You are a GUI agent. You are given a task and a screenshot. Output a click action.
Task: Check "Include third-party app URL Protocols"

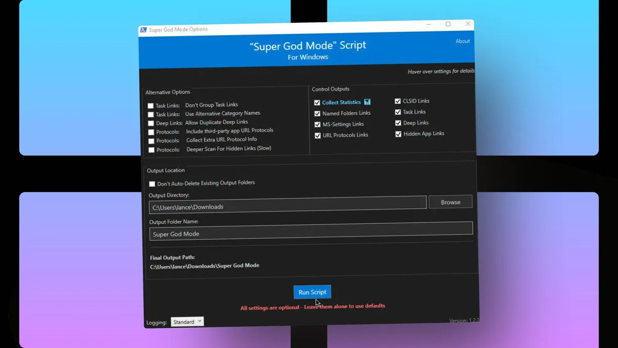[150, 132]
